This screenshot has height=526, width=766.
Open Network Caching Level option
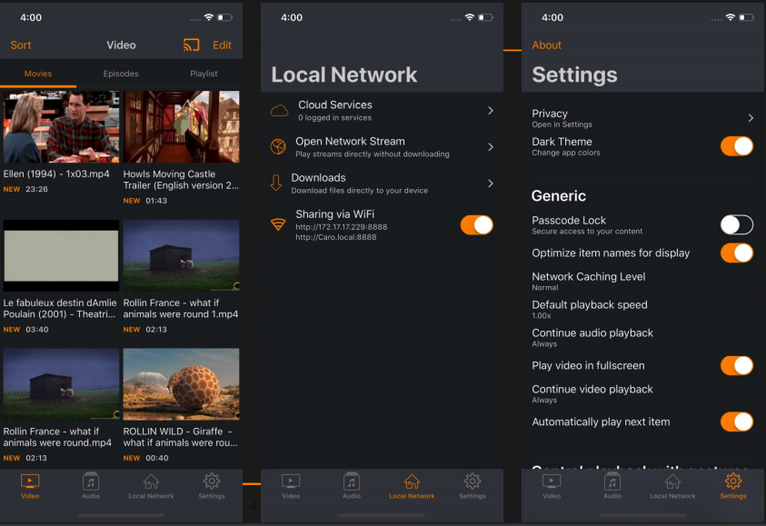pyautogui.click(x=642, y=281)
